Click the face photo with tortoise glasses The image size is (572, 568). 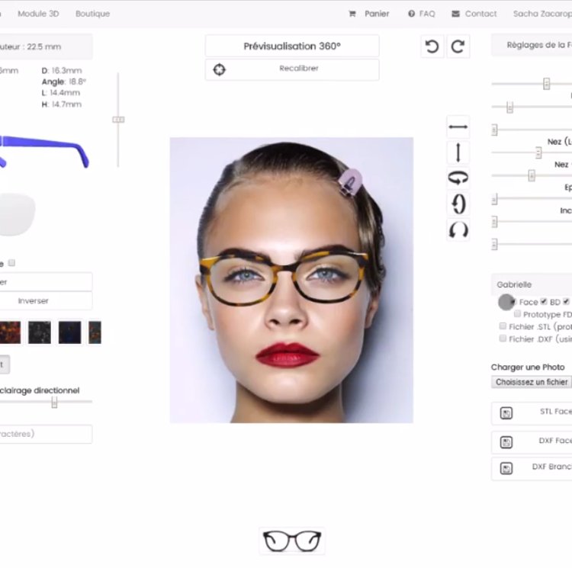pos(291,280)
